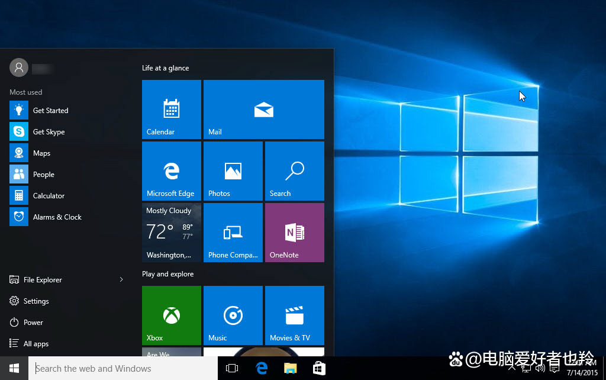This screenshot has width=606, height=380.
Task: Click the Windows Start button
Action: (14, 368)
